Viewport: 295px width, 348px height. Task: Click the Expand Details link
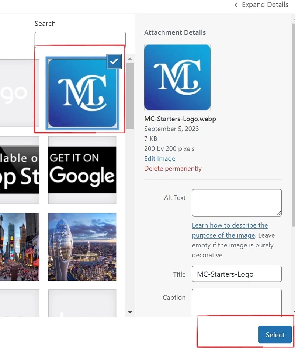click(x=261, y=5)
